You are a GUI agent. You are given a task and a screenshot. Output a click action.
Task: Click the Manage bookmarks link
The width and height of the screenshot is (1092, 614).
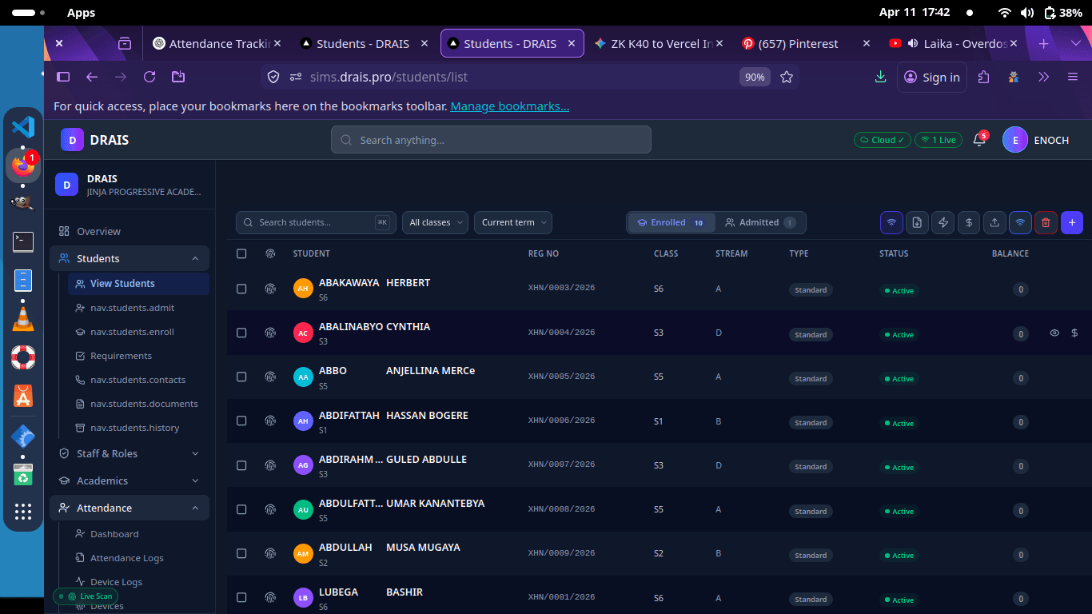tap(509, 106)
